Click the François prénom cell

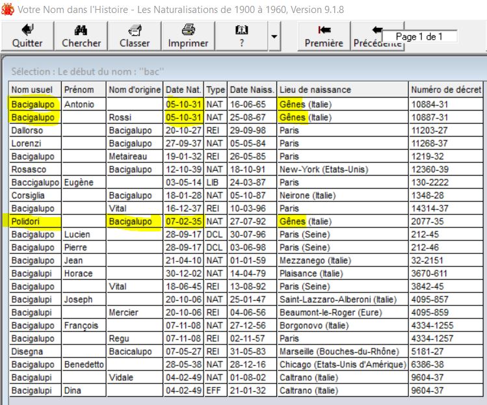tap(84, 326)
